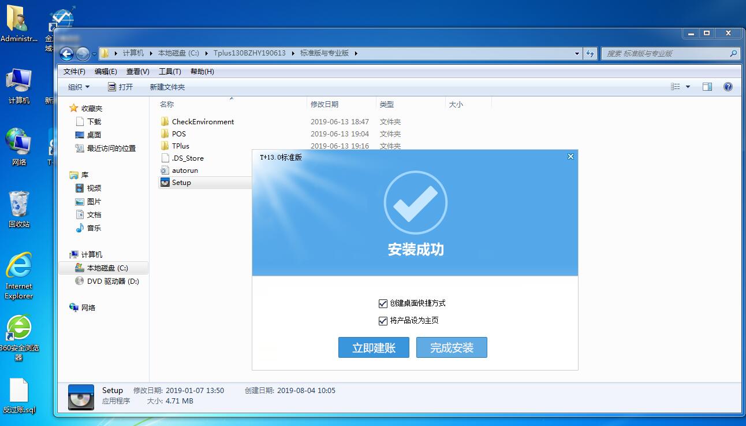Open the 计算机 desktop icon
This screenshot has height=426, width=746.
pyautogui.click(x=19, y=81)
